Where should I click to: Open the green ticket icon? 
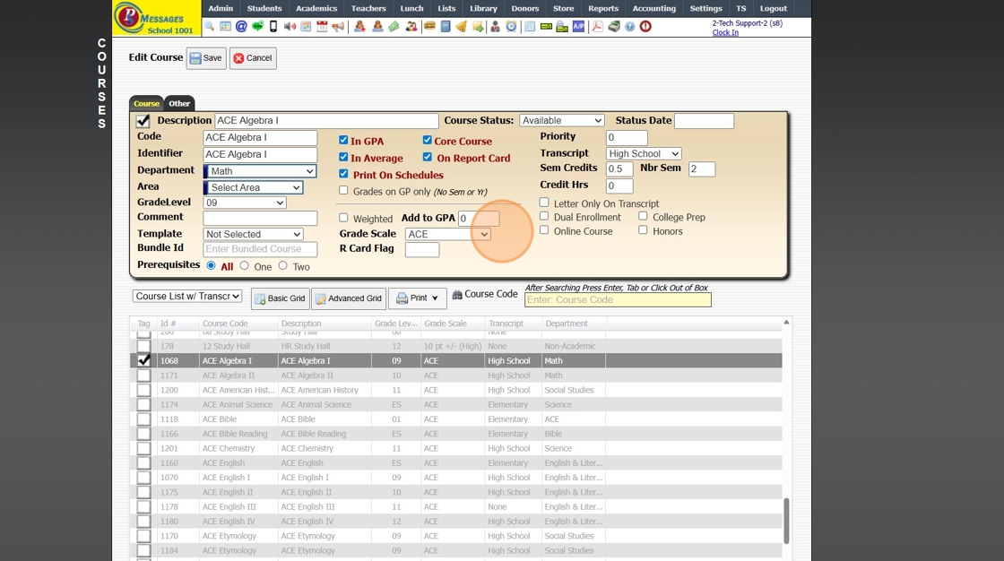pos(394,26)
